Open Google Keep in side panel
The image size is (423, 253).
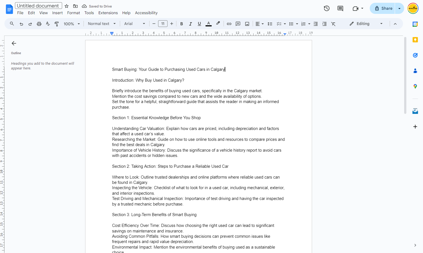click(x=415, y=40)
